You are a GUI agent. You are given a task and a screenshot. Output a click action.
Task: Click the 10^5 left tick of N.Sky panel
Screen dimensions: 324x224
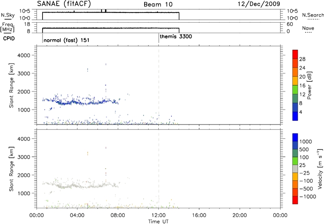(25, 11)
